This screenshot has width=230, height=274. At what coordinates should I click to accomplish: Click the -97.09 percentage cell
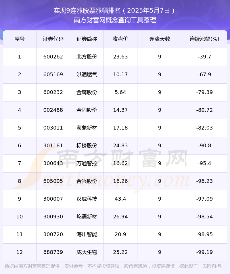click(x=204, y=199)
